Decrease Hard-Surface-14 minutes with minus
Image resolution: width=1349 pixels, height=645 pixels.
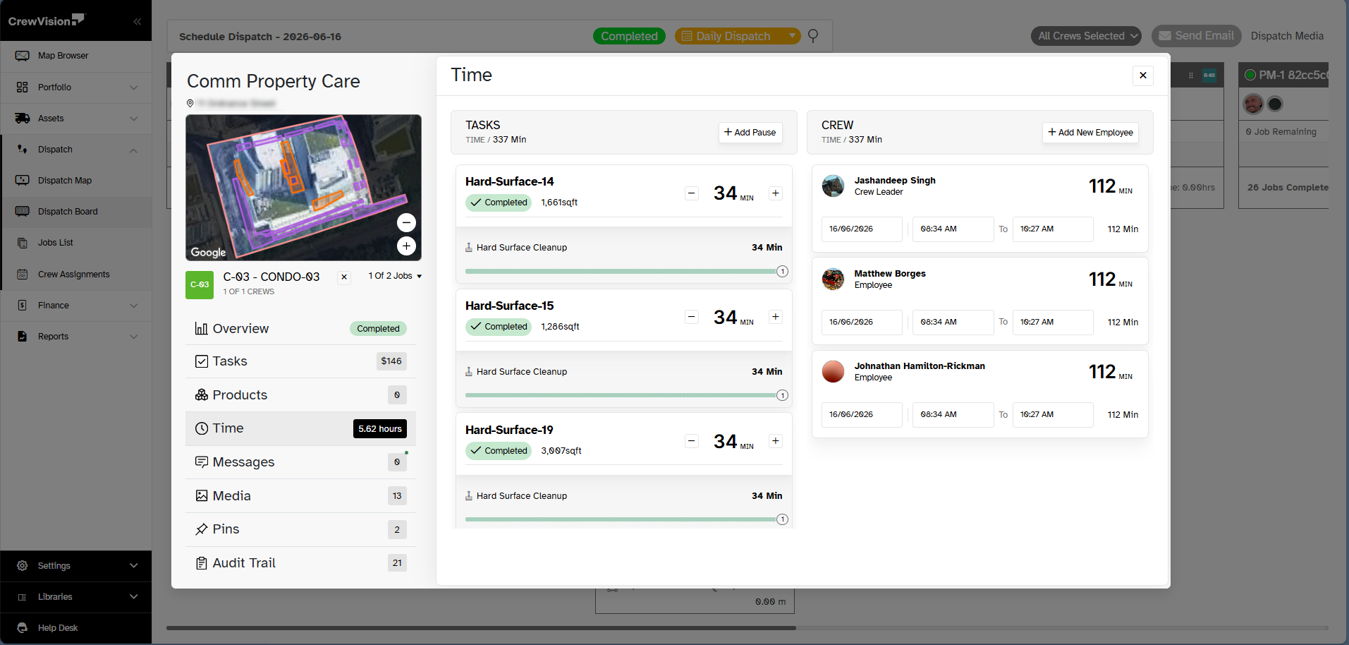point(692,193)
